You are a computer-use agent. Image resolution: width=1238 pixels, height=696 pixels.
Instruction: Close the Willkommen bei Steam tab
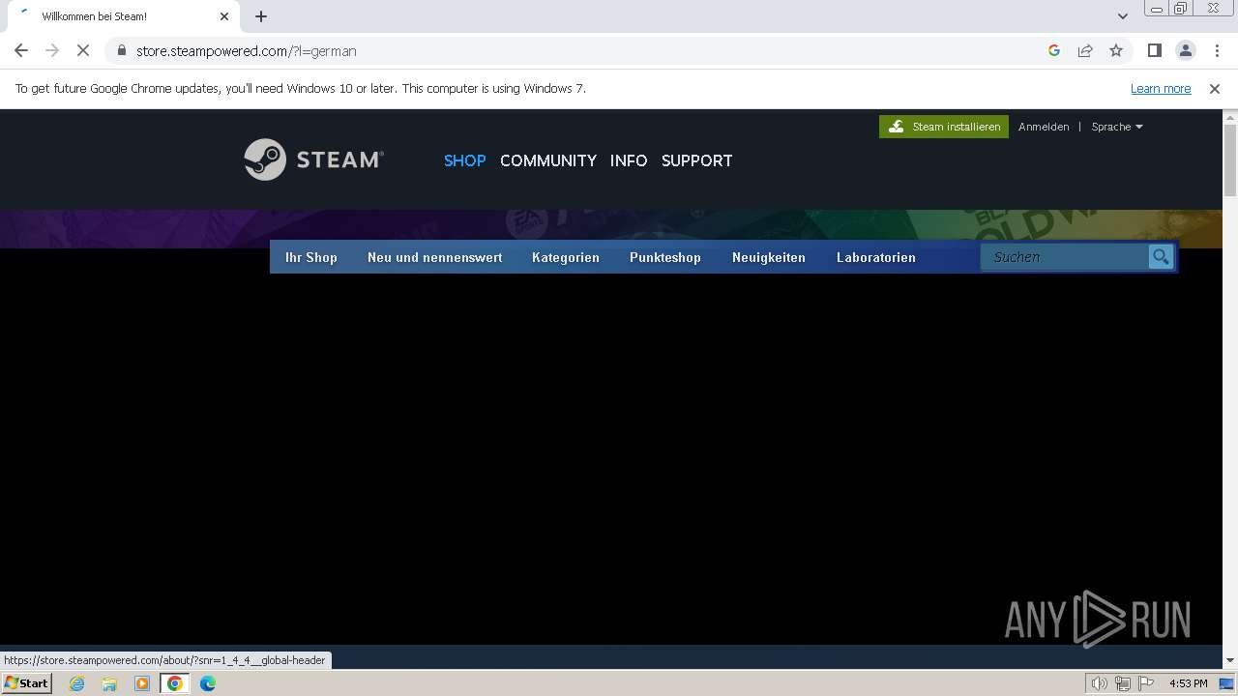click(x=224, y=16)
